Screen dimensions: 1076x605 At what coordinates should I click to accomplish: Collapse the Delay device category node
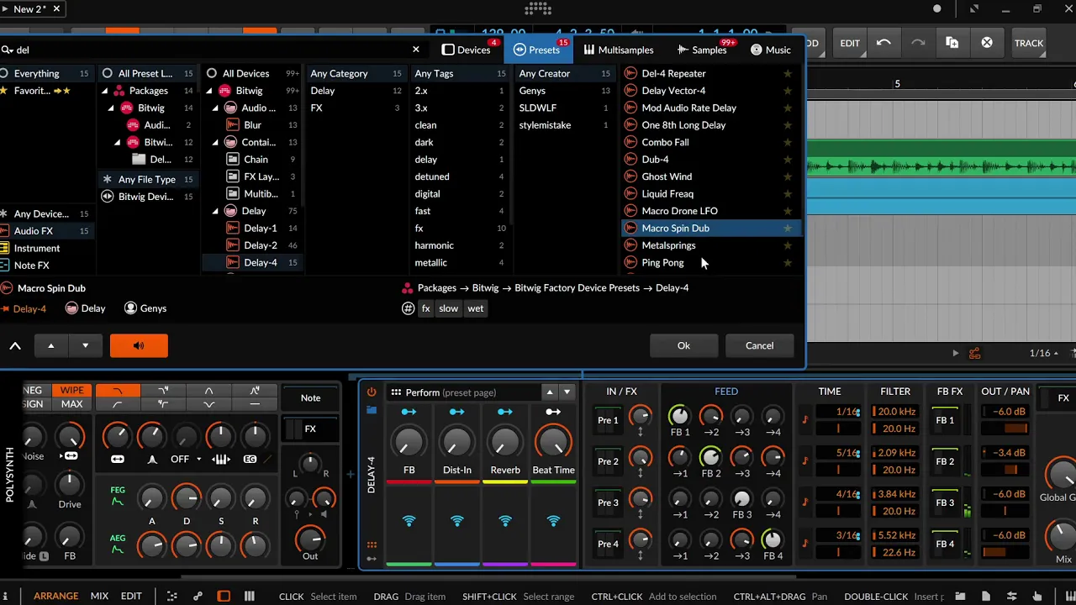click(x=215, y=212)
